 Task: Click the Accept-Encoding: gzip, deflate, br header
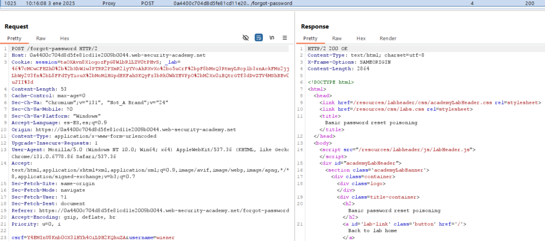[64, 217]
